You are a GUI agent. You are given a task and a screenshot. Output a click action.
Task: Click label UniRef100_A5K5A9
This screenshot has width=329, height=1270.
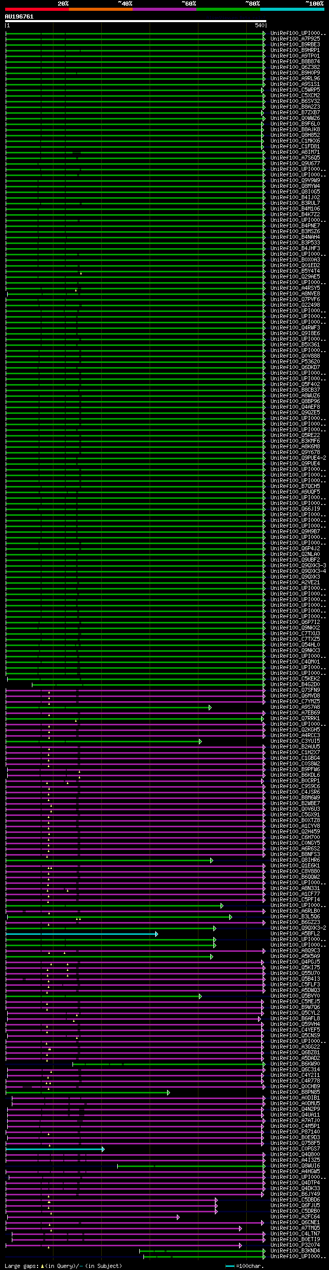point(295,956)
